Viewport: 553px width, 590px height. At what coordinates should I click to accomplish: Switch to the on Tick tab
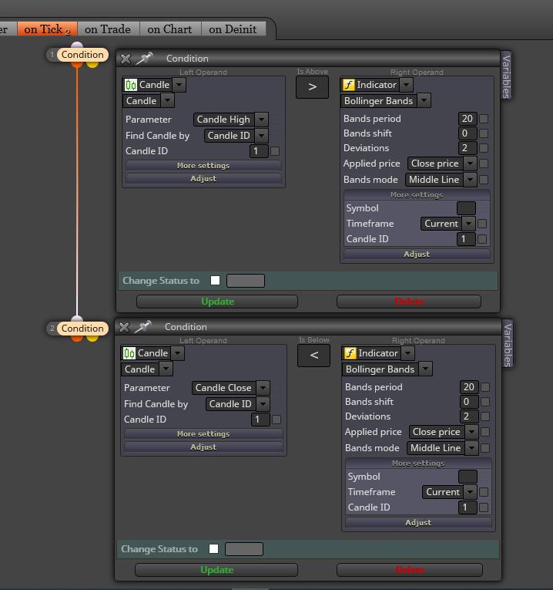[x=47, y=29]
